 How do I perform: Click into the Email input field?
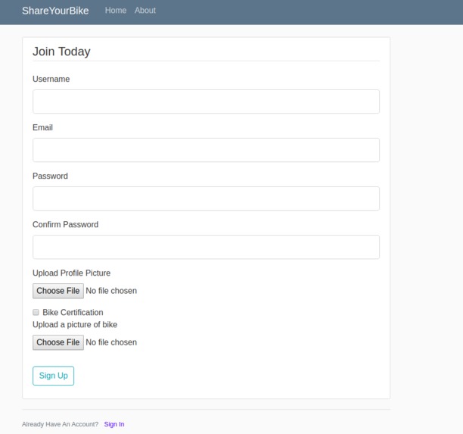coord(206,150)
